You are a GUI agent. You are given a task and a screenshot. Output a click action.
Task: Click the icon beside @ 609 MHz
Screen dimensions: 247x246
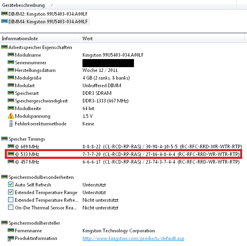pos(11,146)
